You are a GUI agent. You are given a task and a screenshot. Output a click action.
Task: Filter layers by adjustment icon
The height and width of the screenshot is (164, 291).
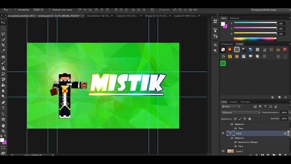tap(261, 107)
